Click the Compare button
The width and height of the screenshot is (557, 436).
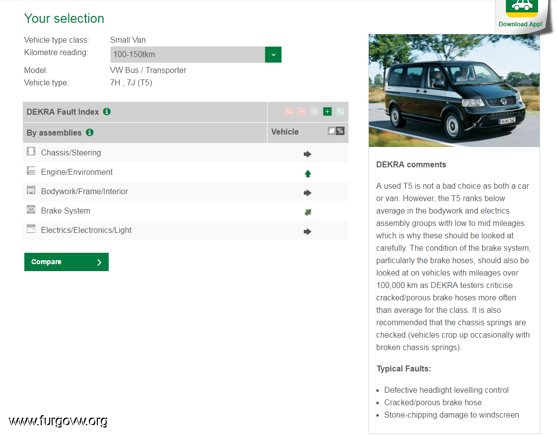pos(67,262)
